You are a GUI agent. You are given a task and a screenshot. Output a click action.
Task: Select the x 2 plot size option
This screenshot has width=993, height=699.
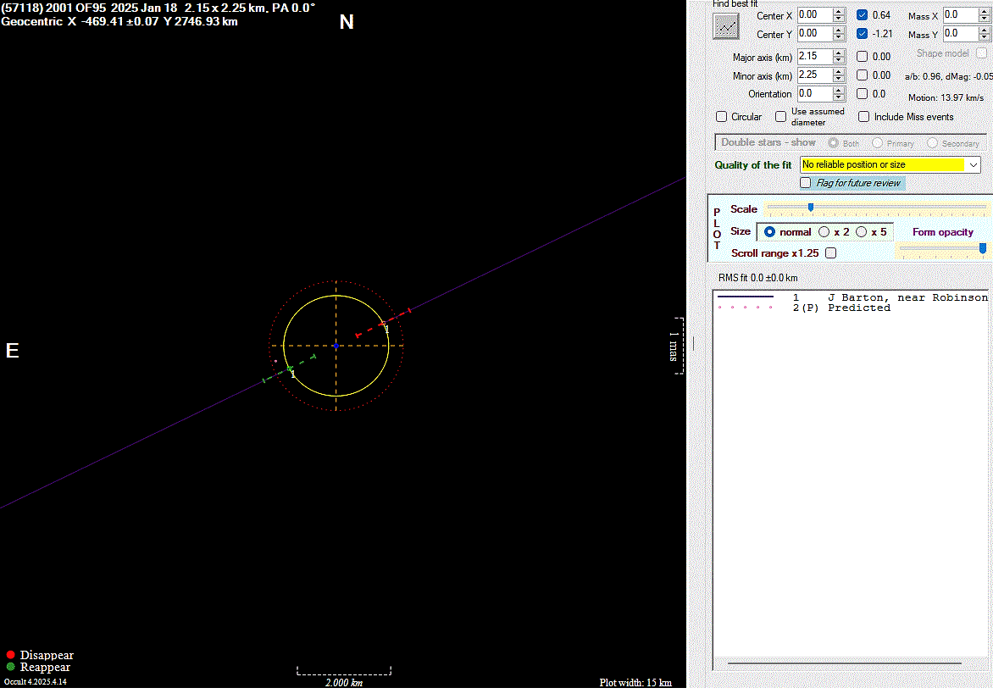pyautogui.click(x=824, y=232)
